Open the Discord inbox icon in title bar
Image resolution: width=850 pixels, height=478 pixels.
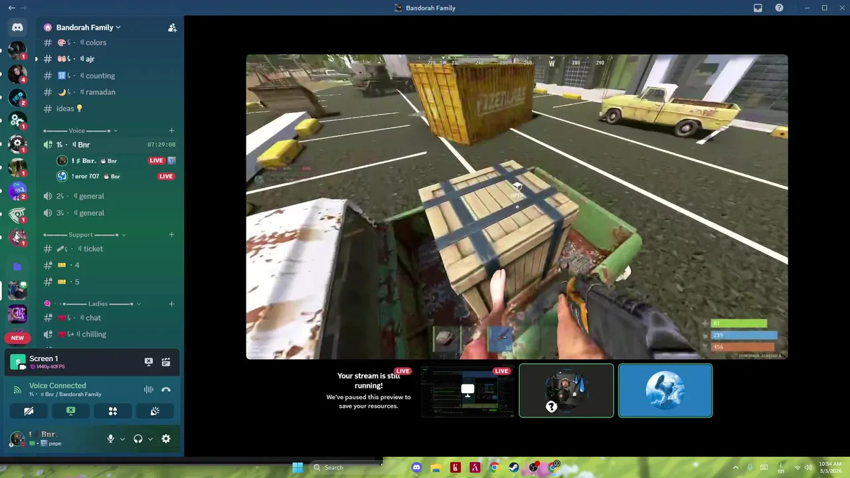(x=758, y=8)
